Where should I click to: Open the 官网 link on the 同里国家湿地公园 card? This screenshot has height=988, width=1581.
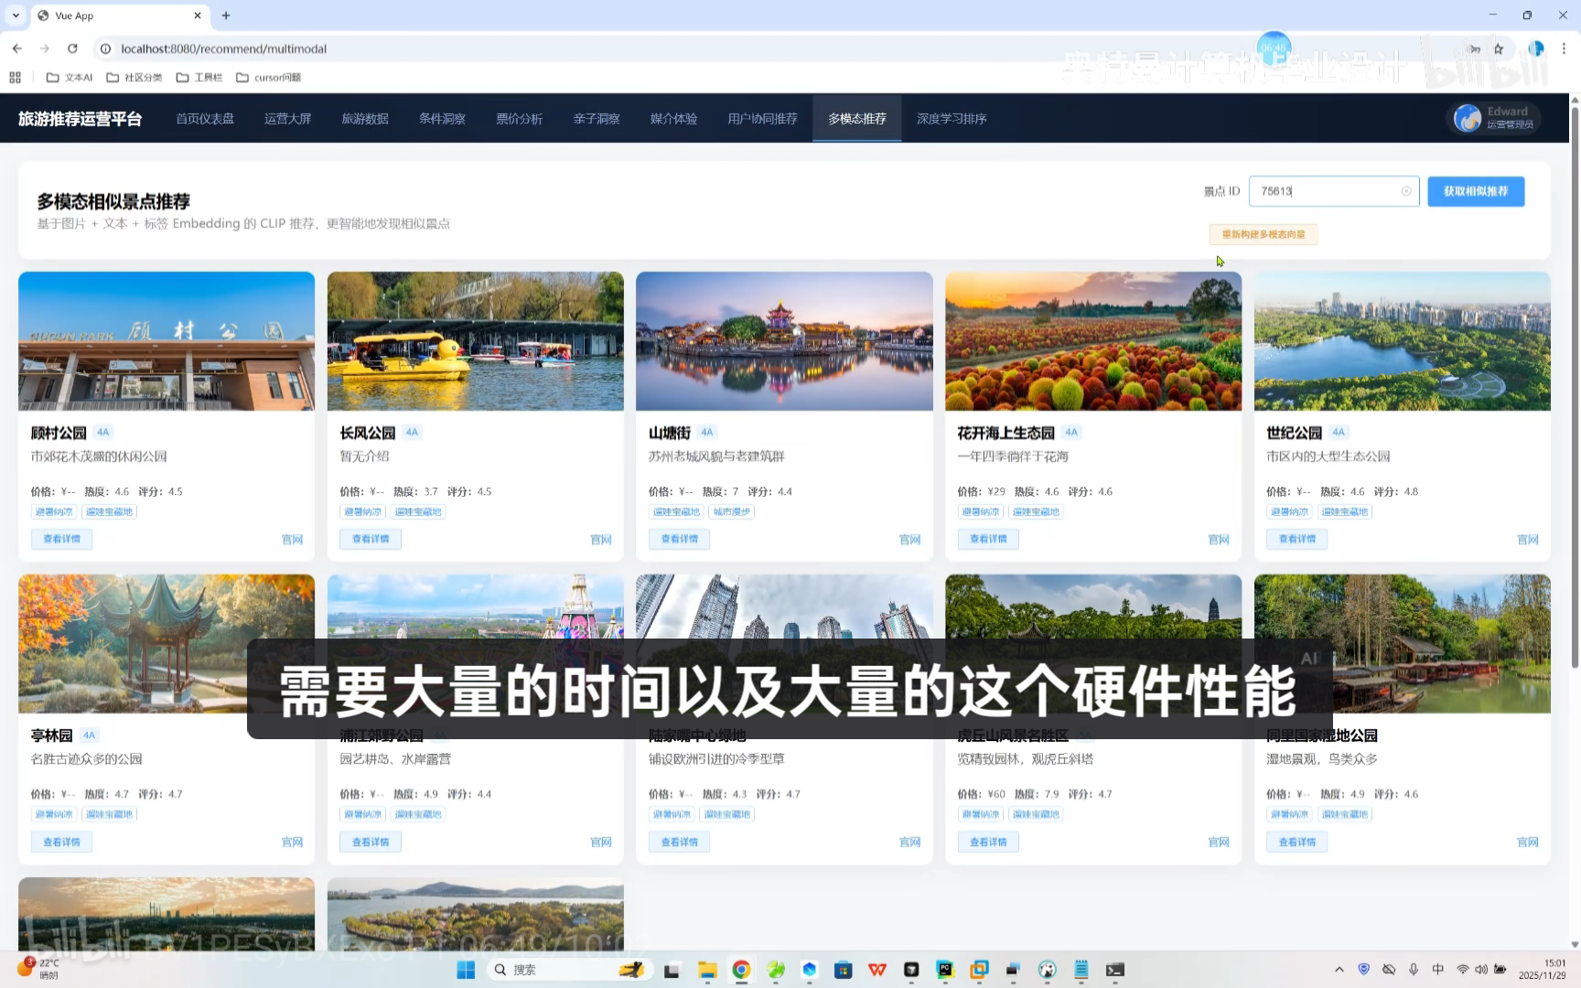1528,843
